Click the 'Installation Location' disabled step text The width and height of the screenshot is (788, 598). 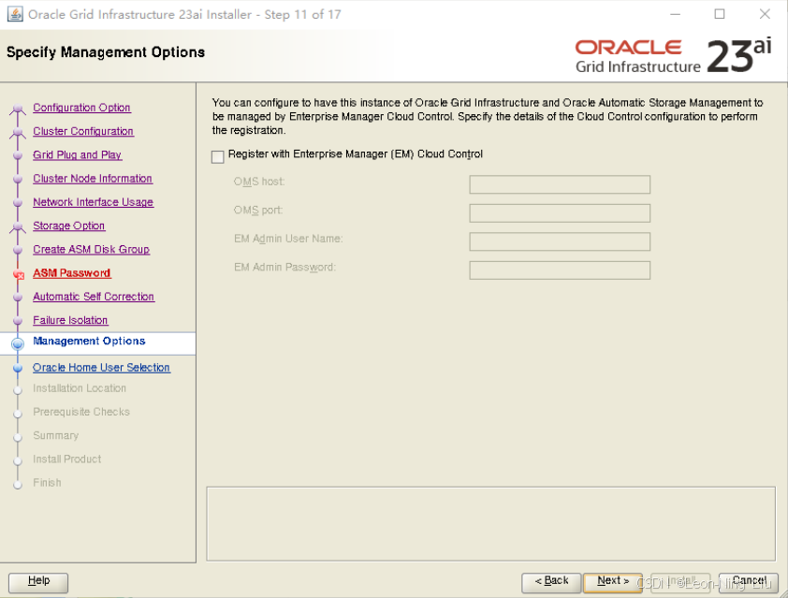point(80,388)
